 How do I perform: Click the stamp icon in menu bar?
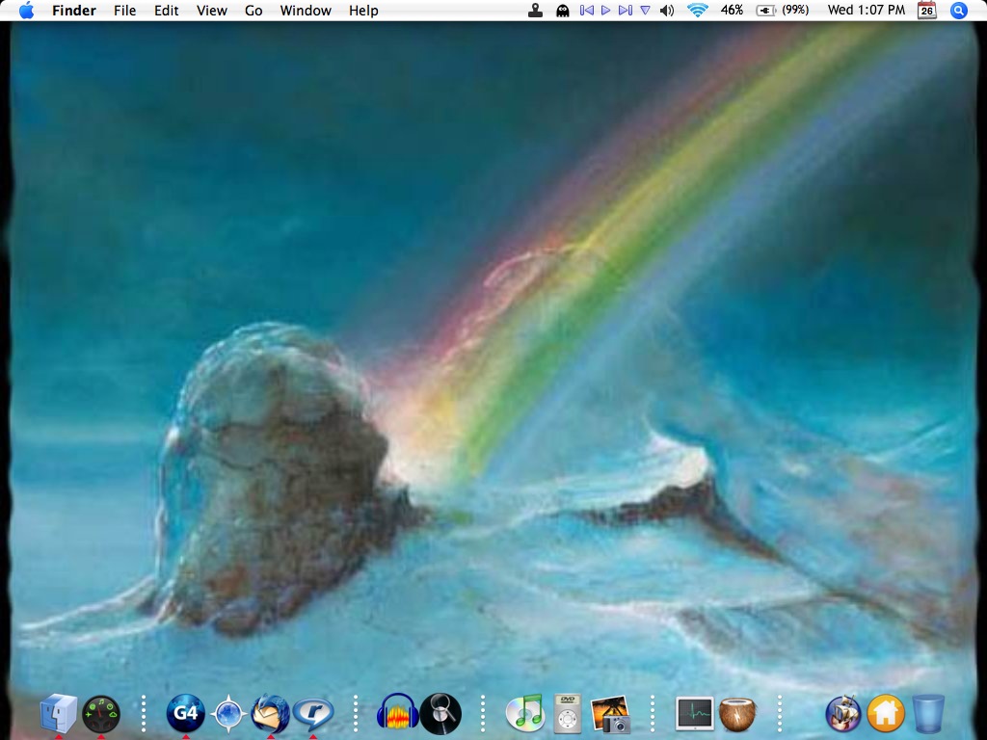536,10
